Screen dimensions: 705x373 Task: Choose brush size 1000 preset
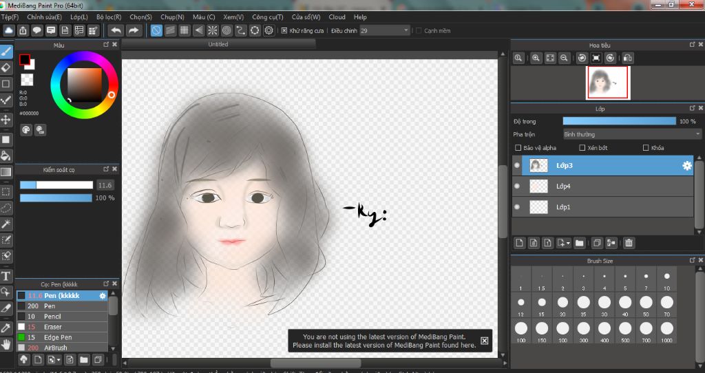coord(666,331)
